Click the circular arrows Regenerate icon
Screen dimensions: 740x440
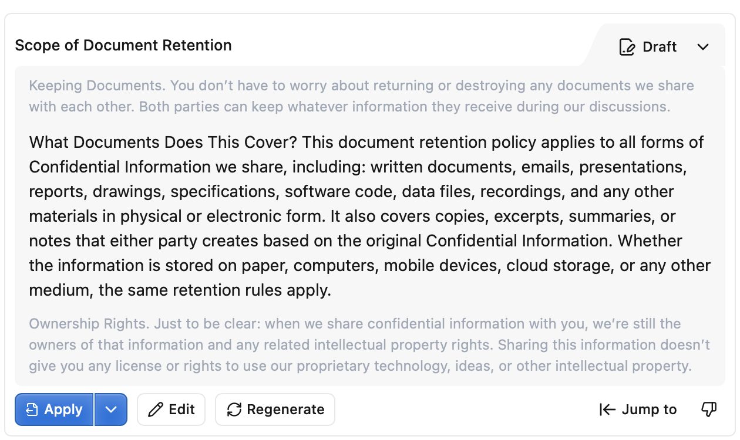point(234,409)
